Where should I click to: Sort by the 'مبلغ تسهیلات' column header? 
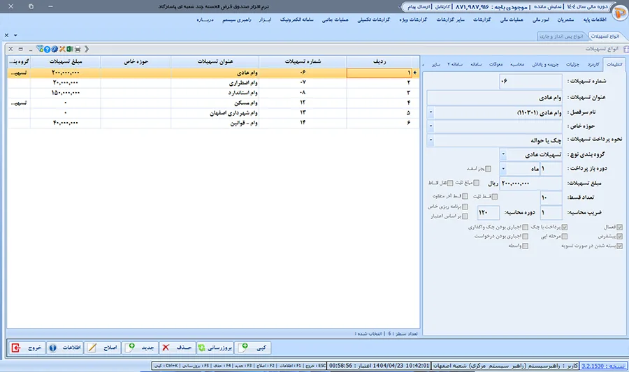[x=66, y=61]
